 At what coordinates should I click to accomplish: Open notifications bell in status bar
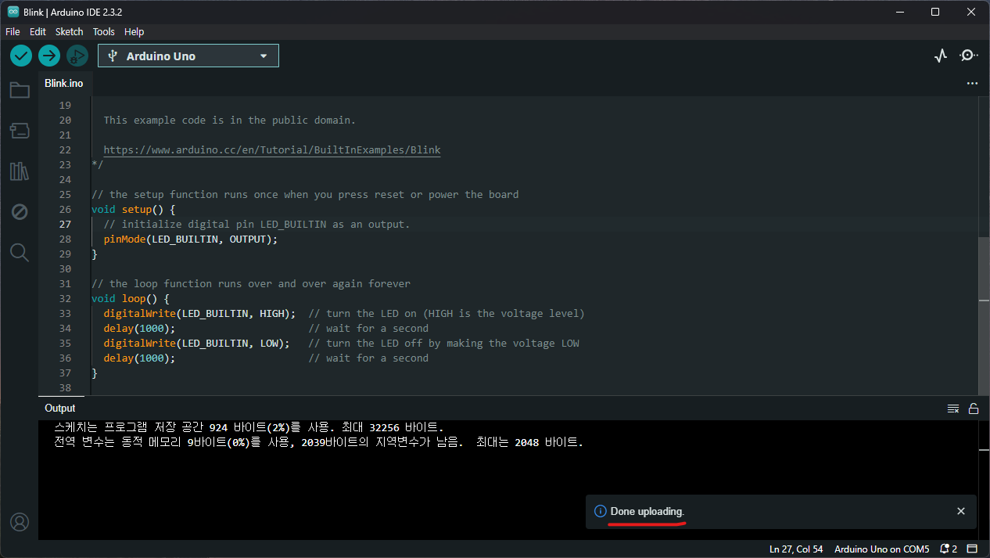coord(945,549)
